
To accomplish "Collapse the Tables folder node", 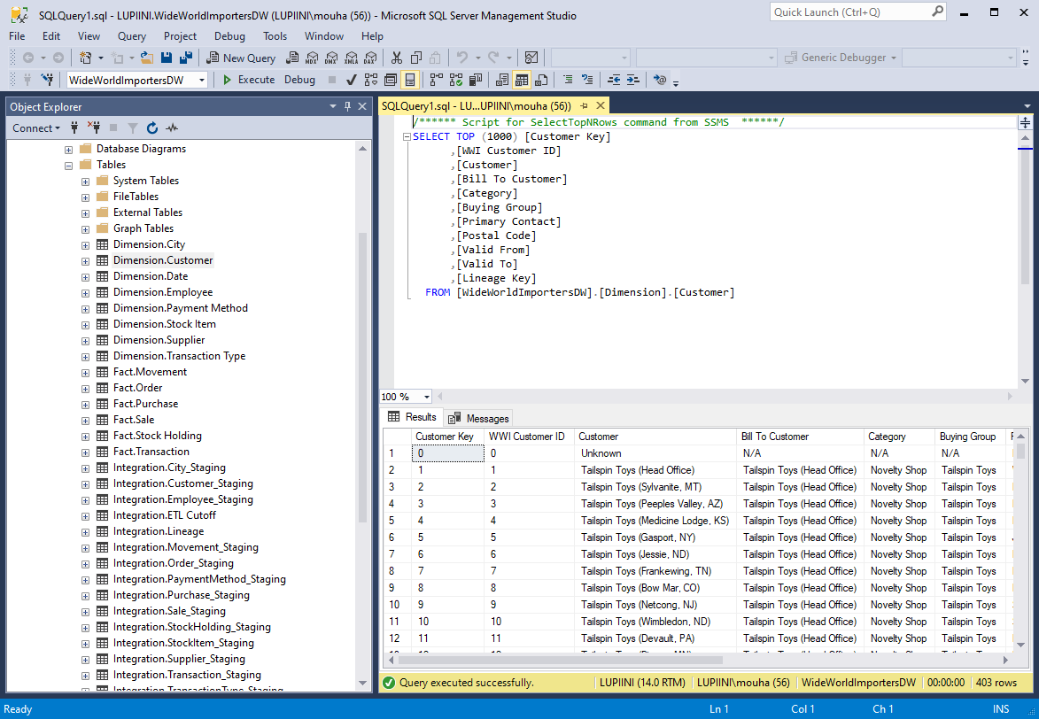I will click(68, 166).
